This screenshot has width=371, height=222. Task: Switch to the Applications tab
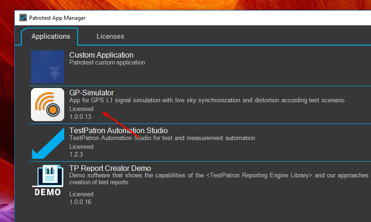[51, 36]
